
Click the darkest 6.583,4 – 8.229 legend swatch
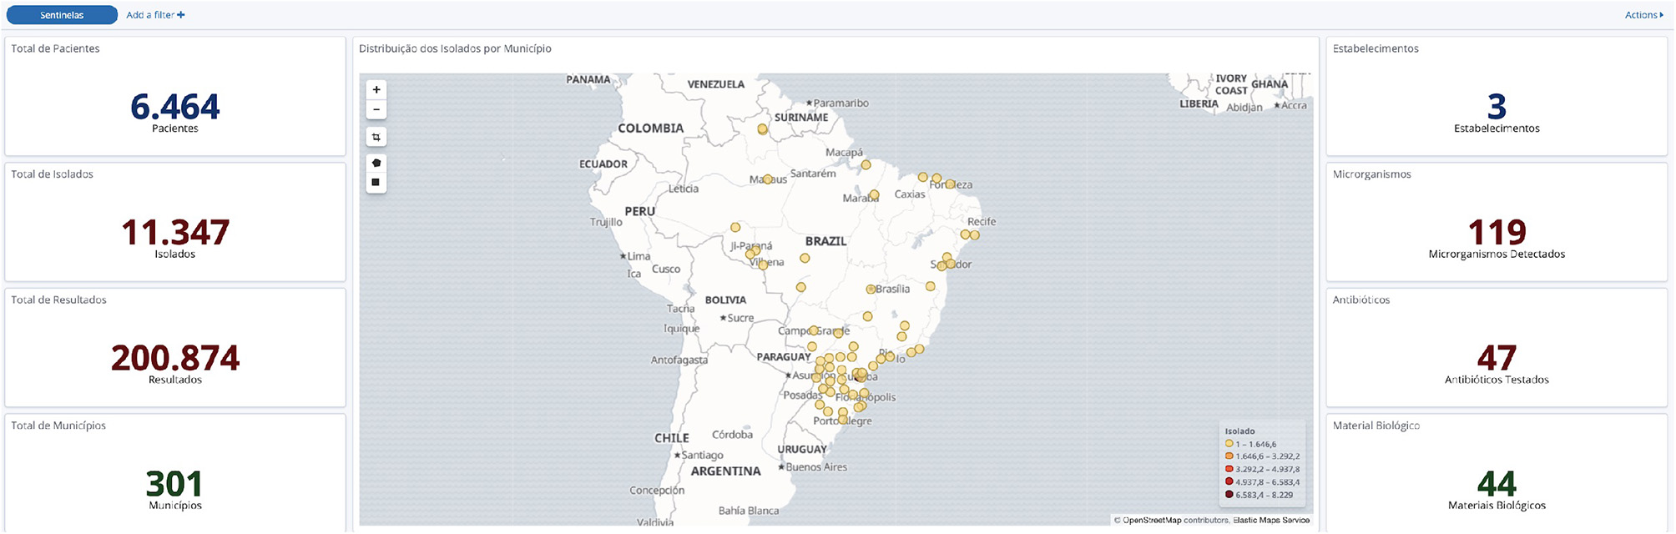tap(1229, 495)
